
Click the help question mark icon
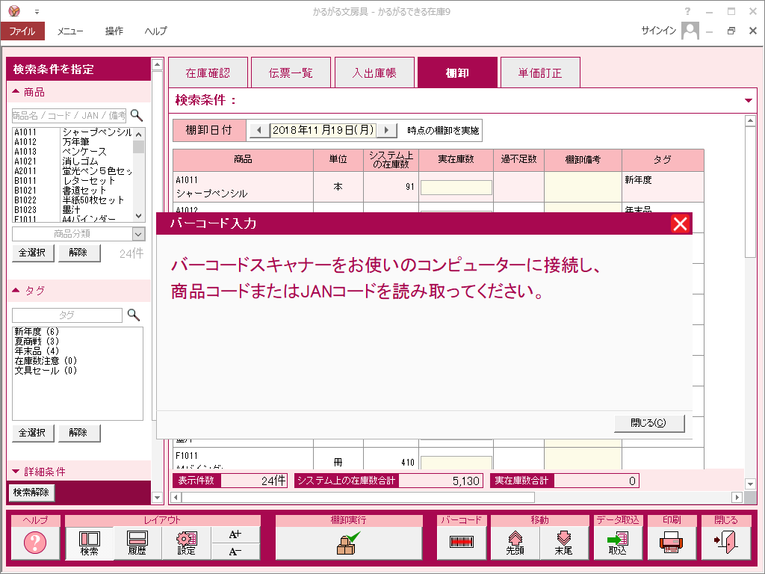(x=35, y=543)
